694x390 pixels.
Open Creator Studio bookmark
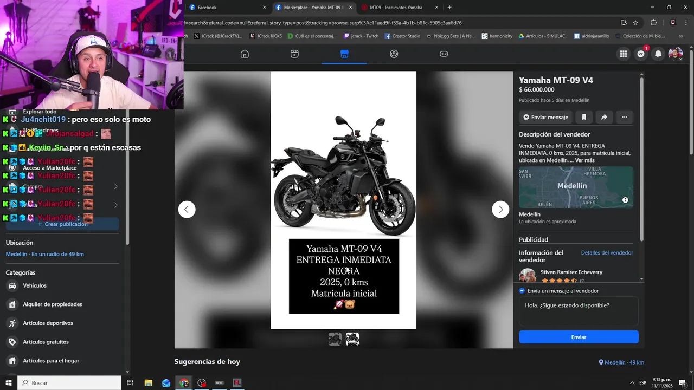click(x=402, y=36)
